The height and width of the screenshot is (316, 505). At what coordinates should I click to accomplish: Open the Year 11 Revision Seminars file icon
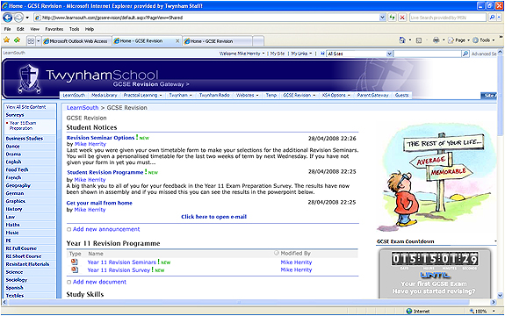point(75,262)
